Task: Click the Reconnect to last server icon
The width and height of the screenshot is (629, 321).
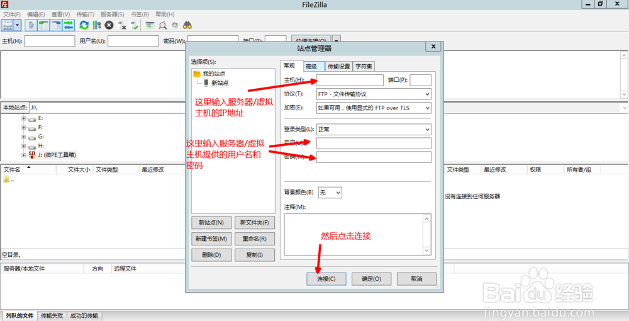Action: [x=135, y=25]
